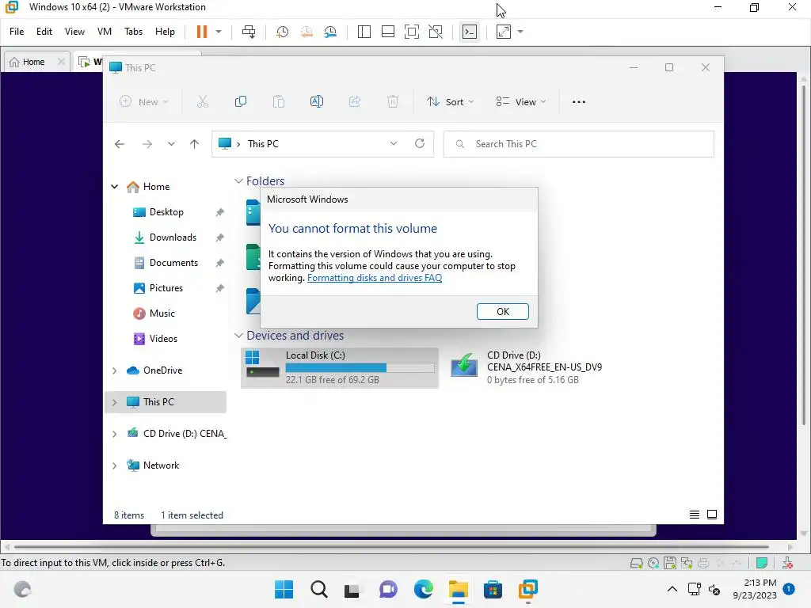
Task: Select Desktop in navigation pane
Action: (166, 212)
